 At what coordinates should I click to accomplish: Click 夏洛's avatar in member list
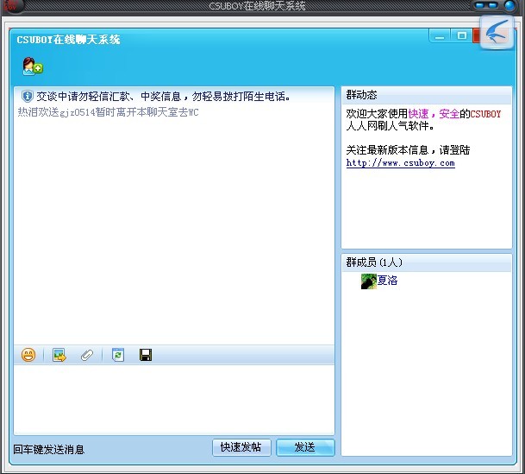pos(368,281)
